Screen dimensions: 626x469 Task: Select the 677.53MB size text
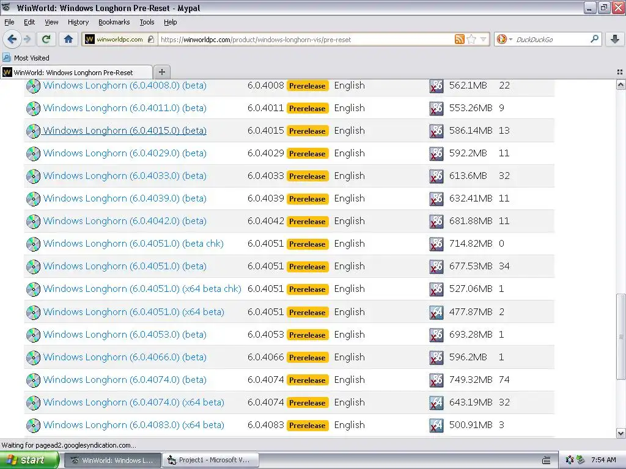pos(471,266)
